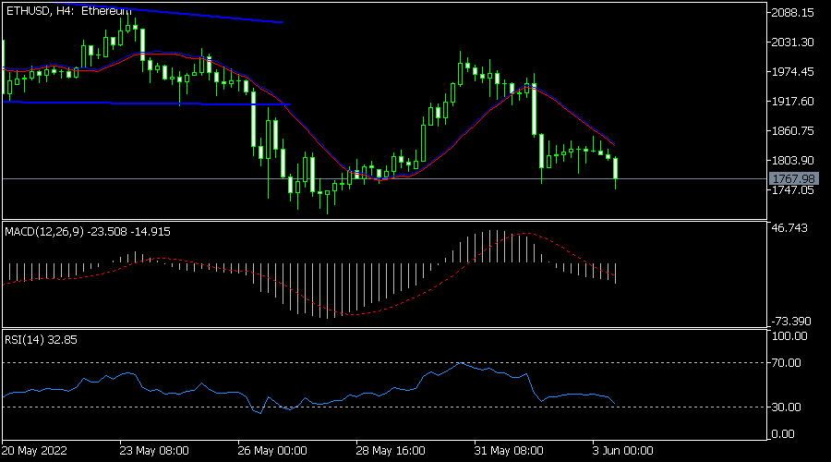This screenshot has width=831, height=462.
Task: Click the RSI 30.00 level label
Action: click(x=787, y=407)
